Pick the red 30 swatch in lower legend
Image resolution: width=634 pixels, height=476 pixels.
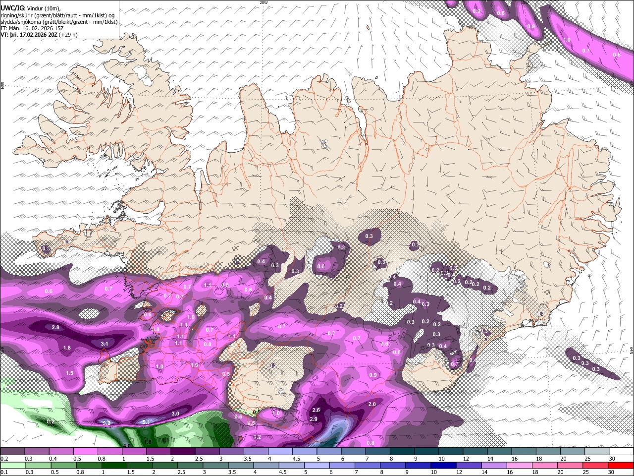coord(621,465)
